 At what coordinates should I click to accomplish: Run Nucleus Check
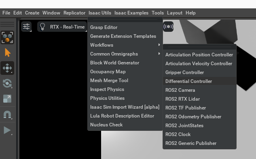click(125, 125)
